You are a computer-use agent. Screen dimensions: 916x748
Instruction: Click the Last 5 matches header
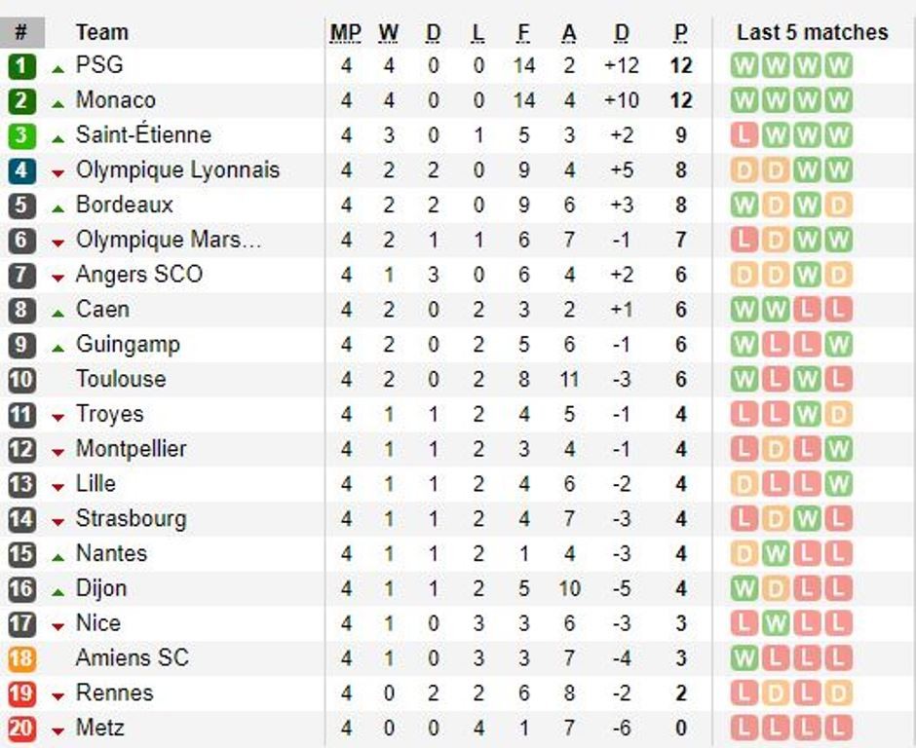click(812, 32)
